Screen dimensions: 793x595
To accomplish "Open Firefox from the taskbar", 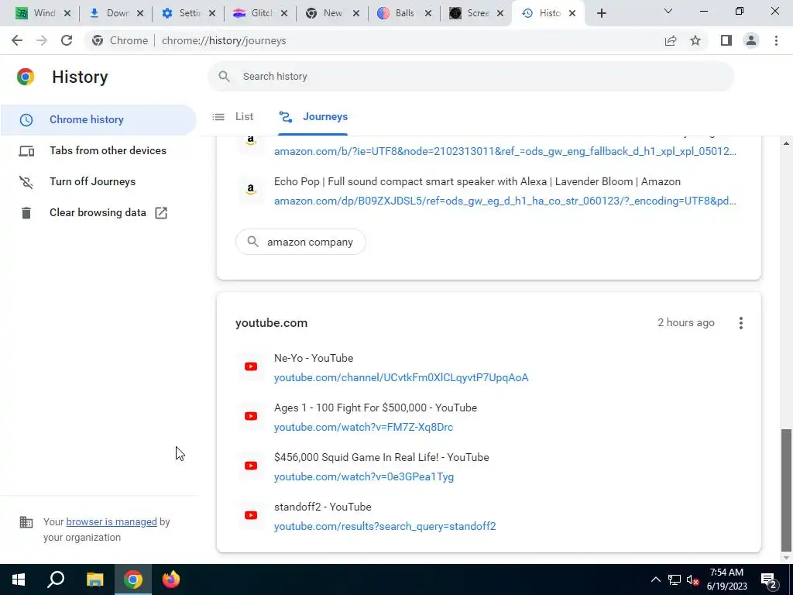I will click(171, 580).
